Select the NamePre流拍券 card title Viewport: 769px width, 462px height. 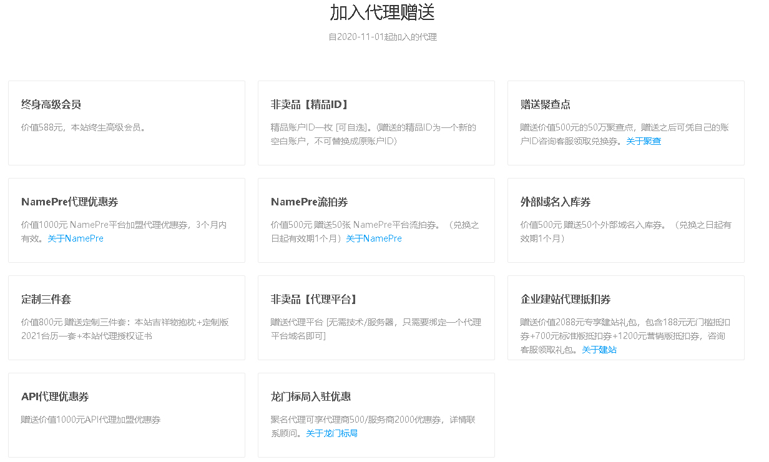coord(310,202)
